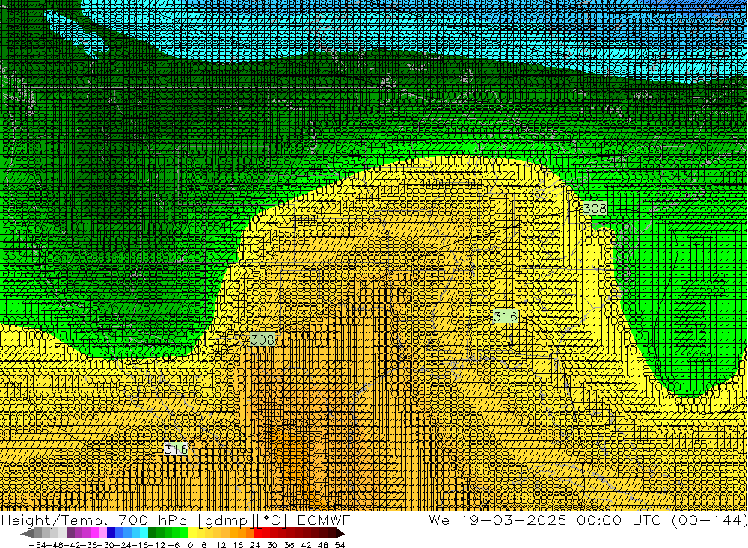The height and width of the screenshot is (548, 748).
Task: Click the '-54' tick label at the legend's left end
Action: click(37, 545)
